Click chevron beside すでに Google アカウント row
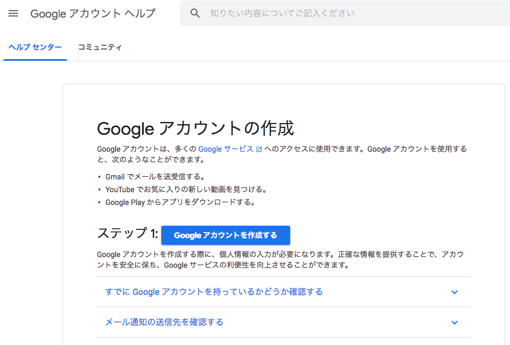 tap(455, 292)
